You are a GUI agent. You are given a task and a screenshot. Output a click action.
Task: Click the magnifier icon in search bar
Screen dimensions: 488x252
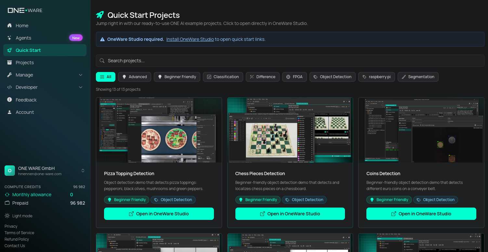(x=102, y=61)
